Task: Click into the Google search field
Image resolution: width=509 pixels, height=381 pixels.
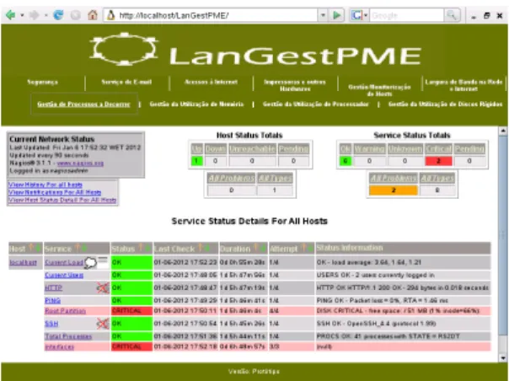Action: point(407,15)
